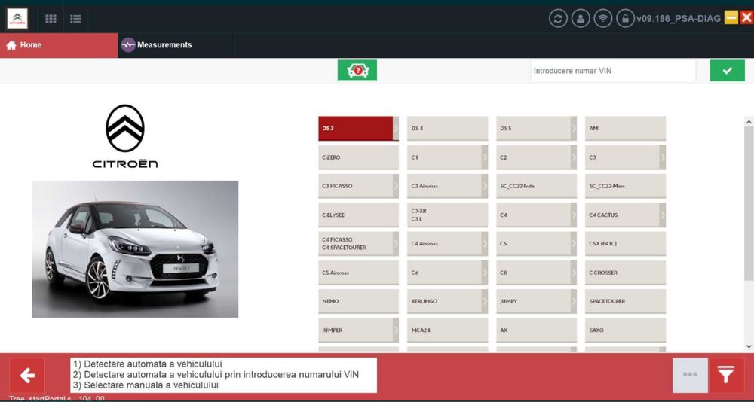Image resolution: width=754 pixels, height=402 pixels.
Task: Select the NEMO model
Action: [358, 301]
